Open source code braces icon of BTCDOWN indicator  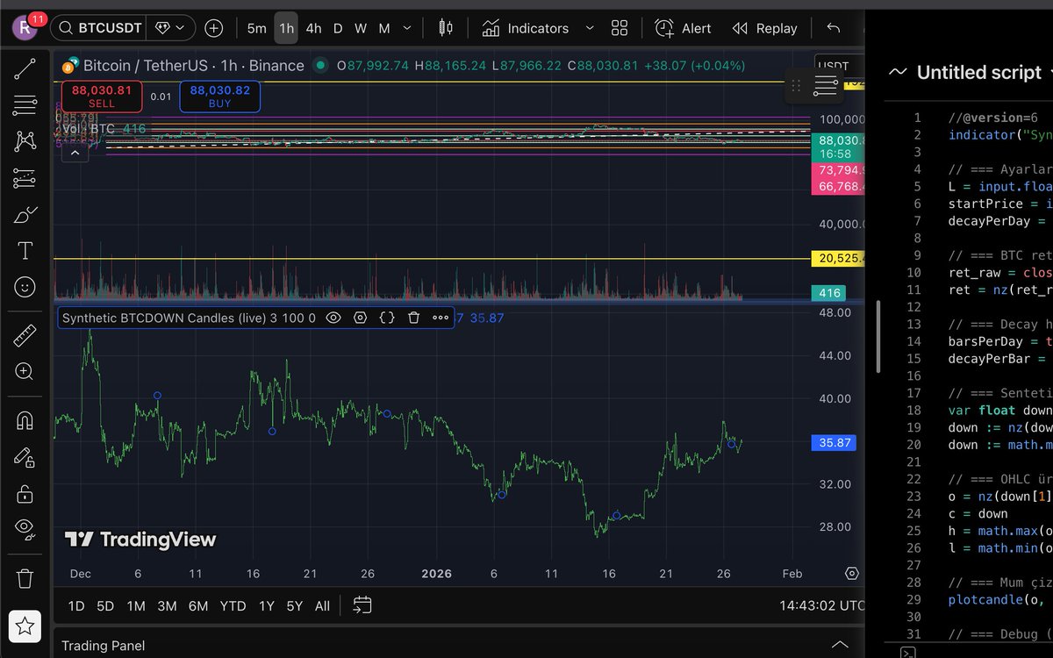click(387, 318)
